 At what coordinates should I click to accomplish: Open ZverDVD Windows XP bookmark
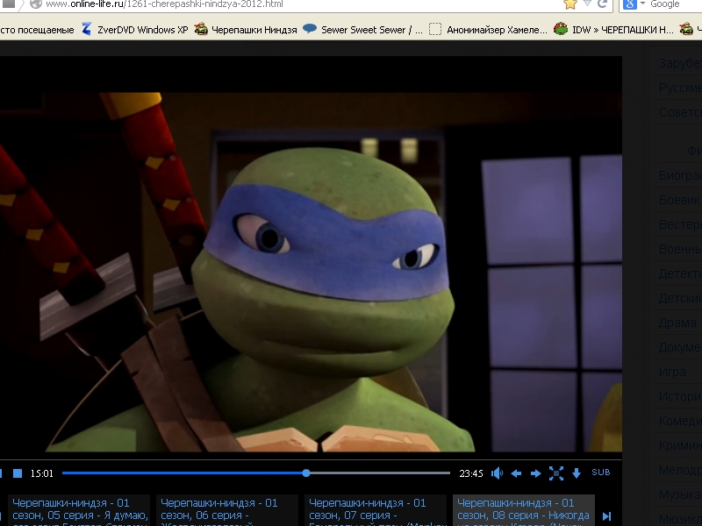[135, 30]
